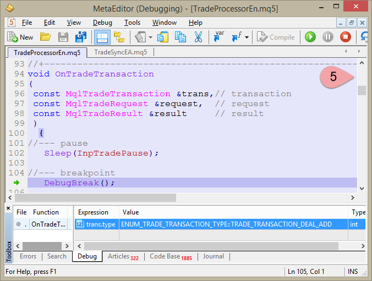
Task: Open the View menu
Action: point(74,23)
